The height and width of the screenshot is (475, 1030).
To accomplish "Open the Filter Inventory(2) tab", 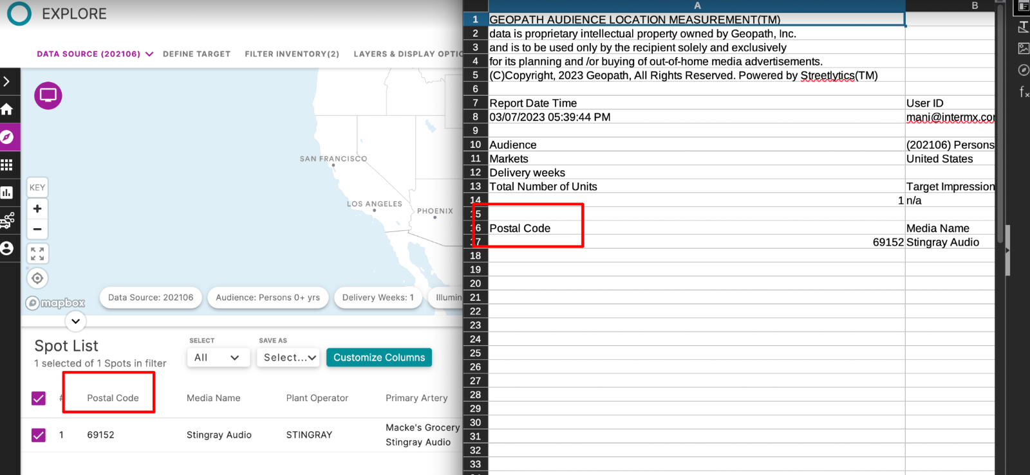I will (292, 54).
